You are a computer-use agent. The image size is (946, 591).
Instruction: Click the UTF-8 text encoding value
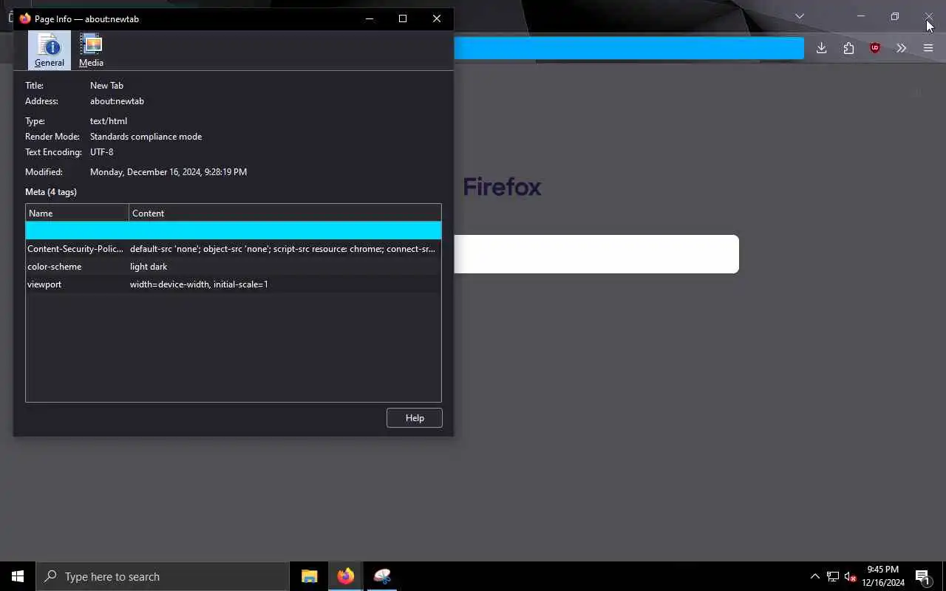click(101, 152)
